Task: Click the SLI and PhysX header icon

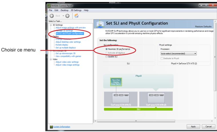Action: point(100,24)
